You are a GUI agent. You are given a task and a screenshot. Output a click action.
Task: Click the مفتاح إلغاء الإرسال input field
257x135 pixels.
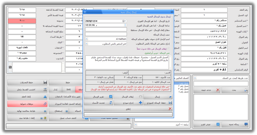(x=106, y=30)
